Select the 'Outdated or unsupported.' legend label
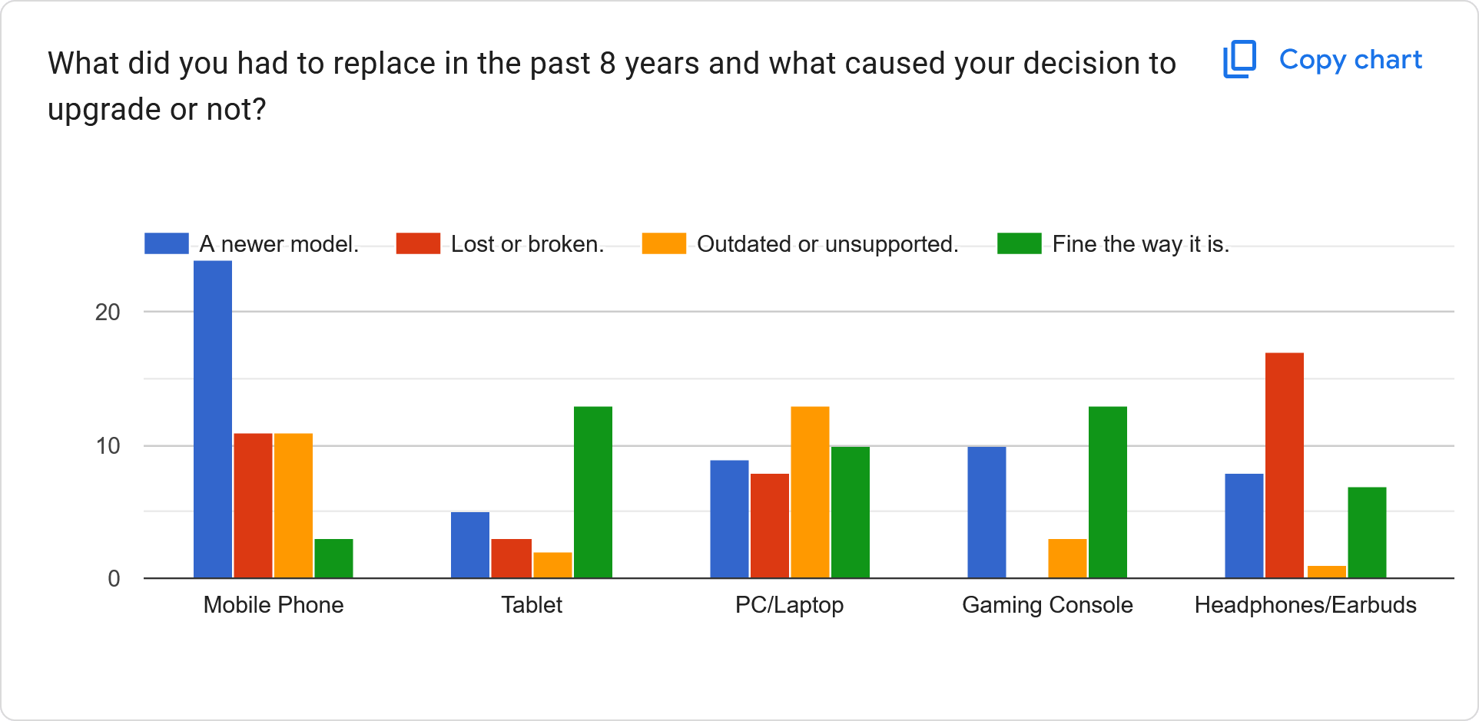 [827, 244]
